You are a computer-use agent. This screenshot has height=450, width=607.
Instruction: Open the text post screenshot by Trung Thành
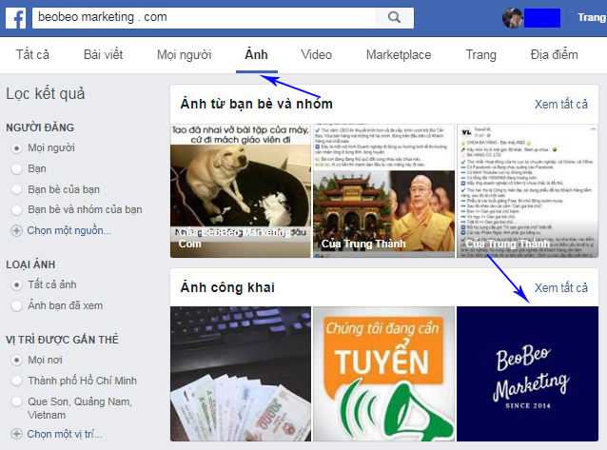(528, 191)
